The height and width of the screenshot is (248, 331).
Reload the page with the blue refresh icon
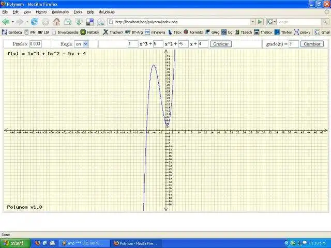point(35,22)
